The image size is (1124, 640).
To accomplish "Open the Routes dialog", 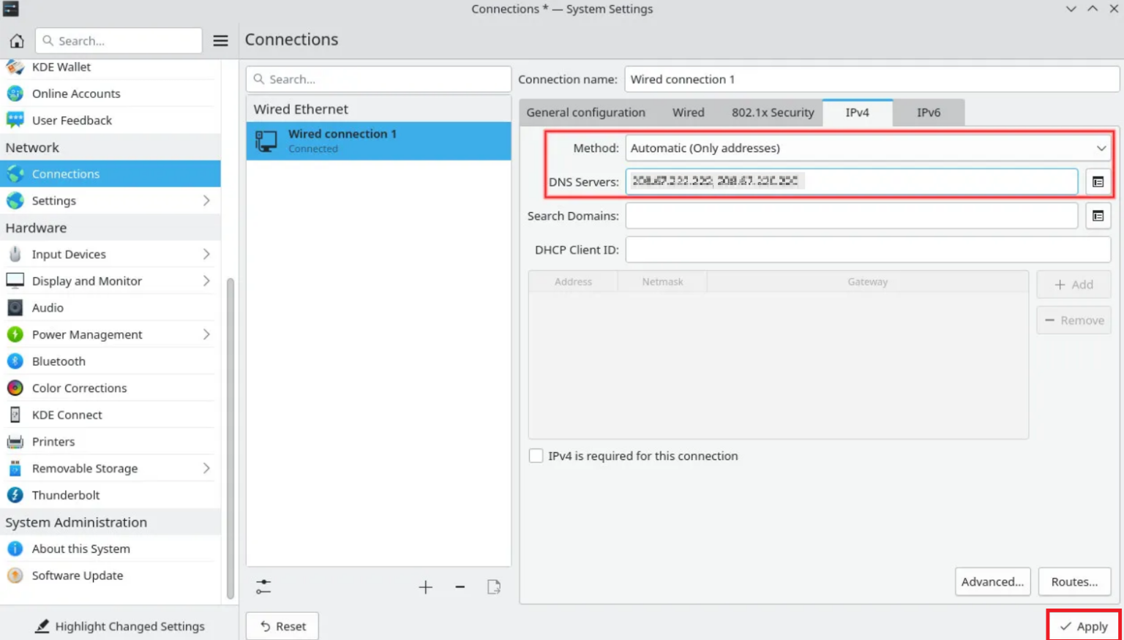I will (1074, 581).
